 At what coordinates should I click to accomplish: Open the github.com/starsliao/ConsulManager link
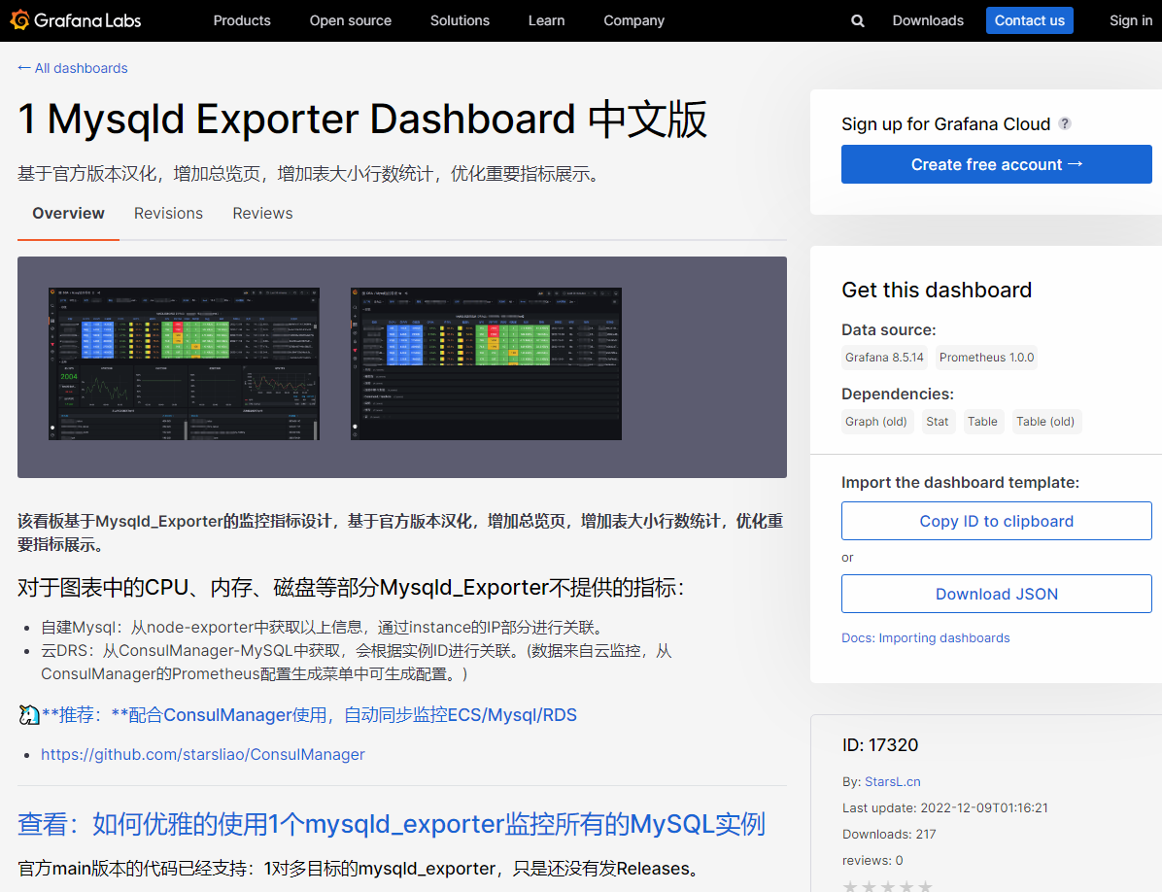[202, 754]
